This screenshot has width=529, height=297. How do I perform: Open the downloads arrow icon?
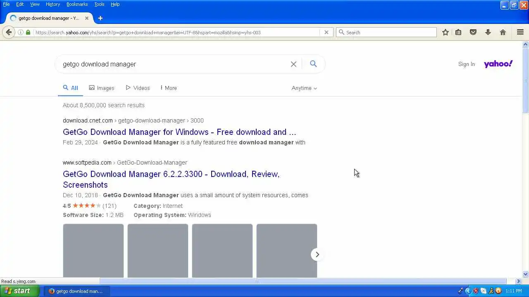tap(488, 32)
